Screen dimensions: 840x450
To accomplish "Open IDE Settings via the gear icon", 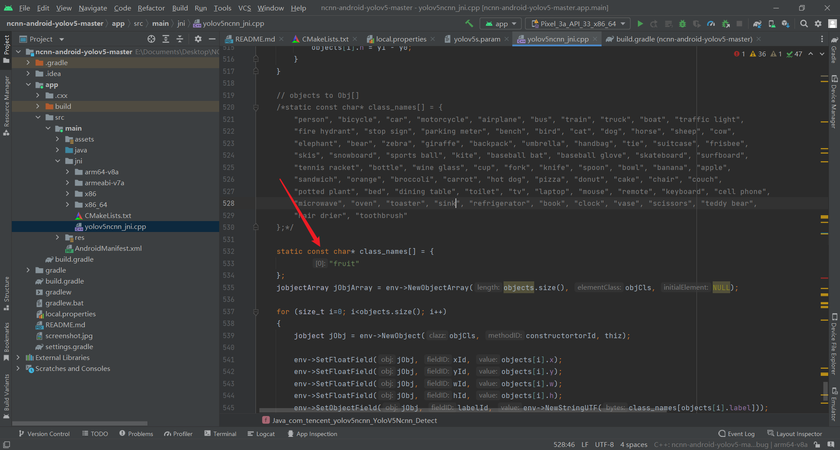I will tap(818, 24).
